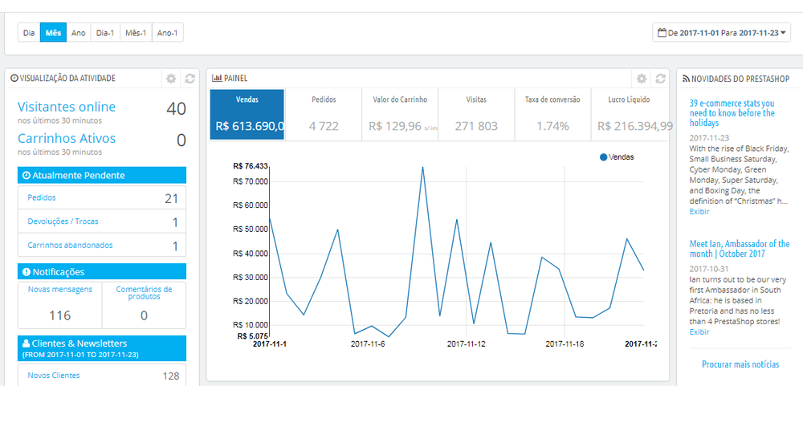Switch period to Dia

point(29,33)
